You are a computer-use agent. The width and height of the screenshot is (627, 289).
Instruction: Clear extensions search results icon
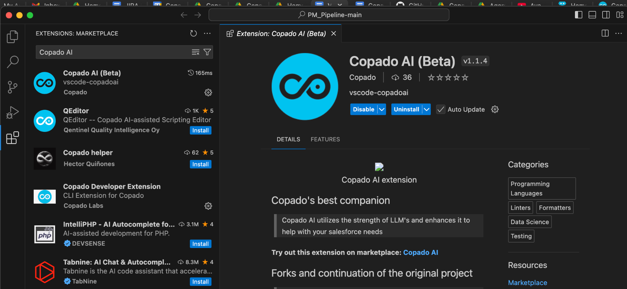tap(195, 52)
